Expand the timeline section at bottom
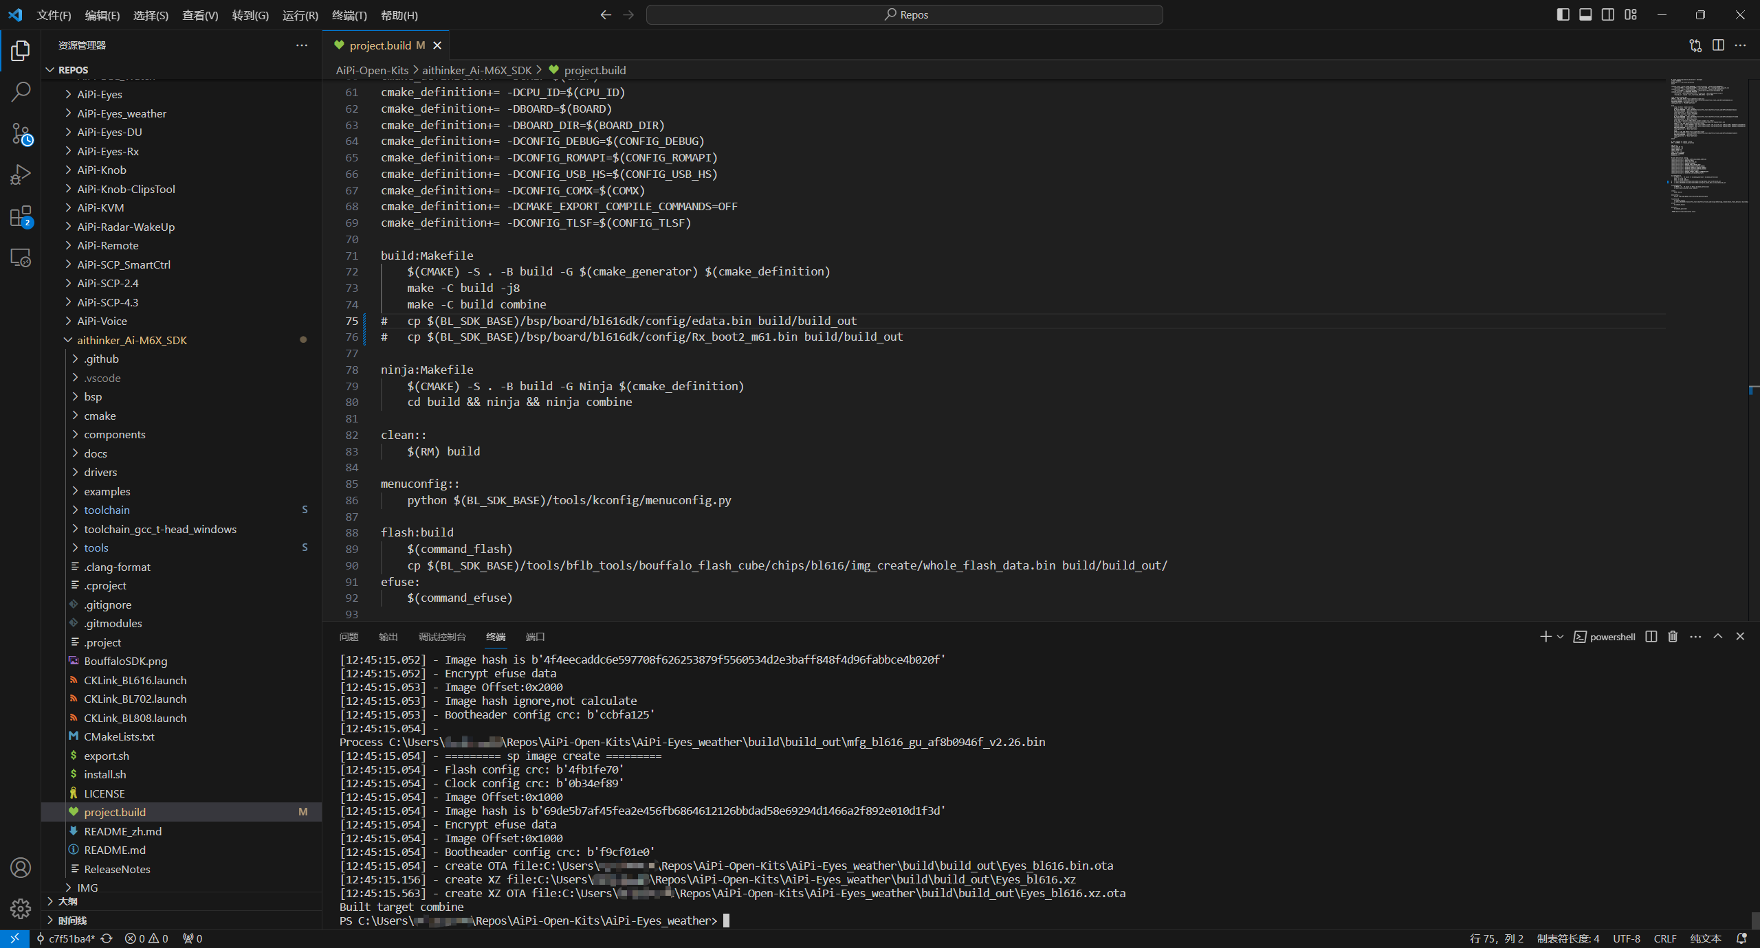 (x=182, y=921)
